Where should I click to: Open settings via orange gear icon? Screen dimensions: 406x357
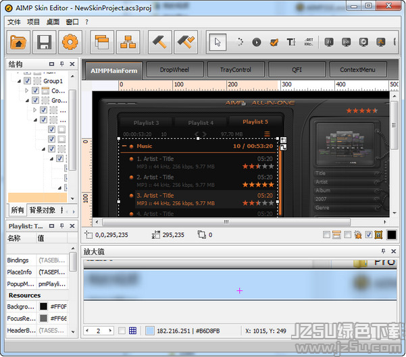70,42
